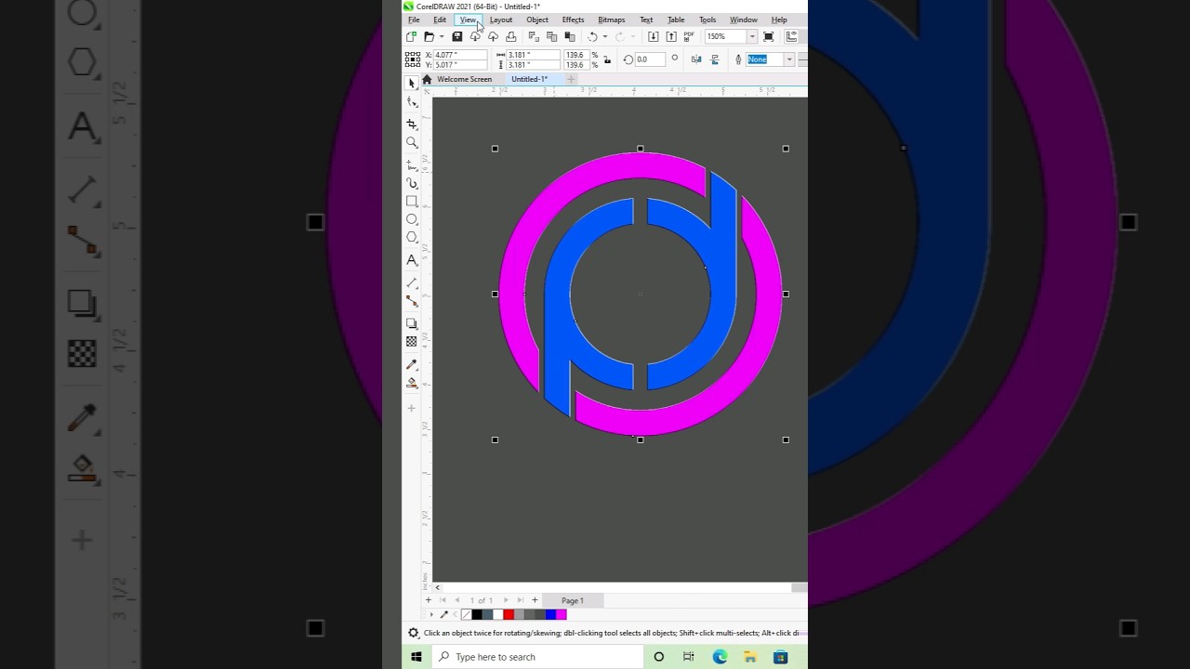Select the Drop Shadow tool
Viewport: 1190px width, 669px height.
coord(412,323)
